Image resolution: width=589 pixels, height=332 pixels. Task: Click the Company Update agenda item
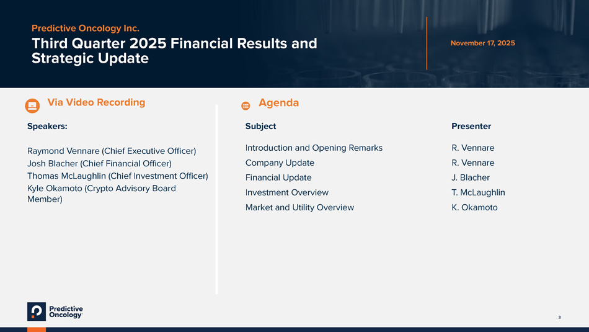click(280, 163)
